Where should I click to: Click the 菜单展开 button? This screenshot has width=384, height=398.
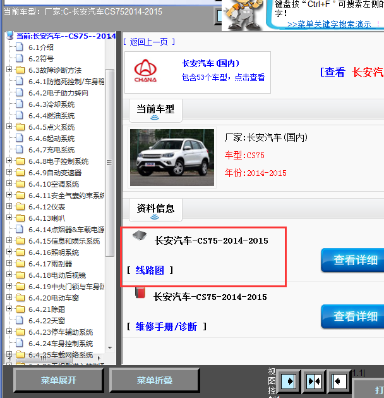pos(59,380)
